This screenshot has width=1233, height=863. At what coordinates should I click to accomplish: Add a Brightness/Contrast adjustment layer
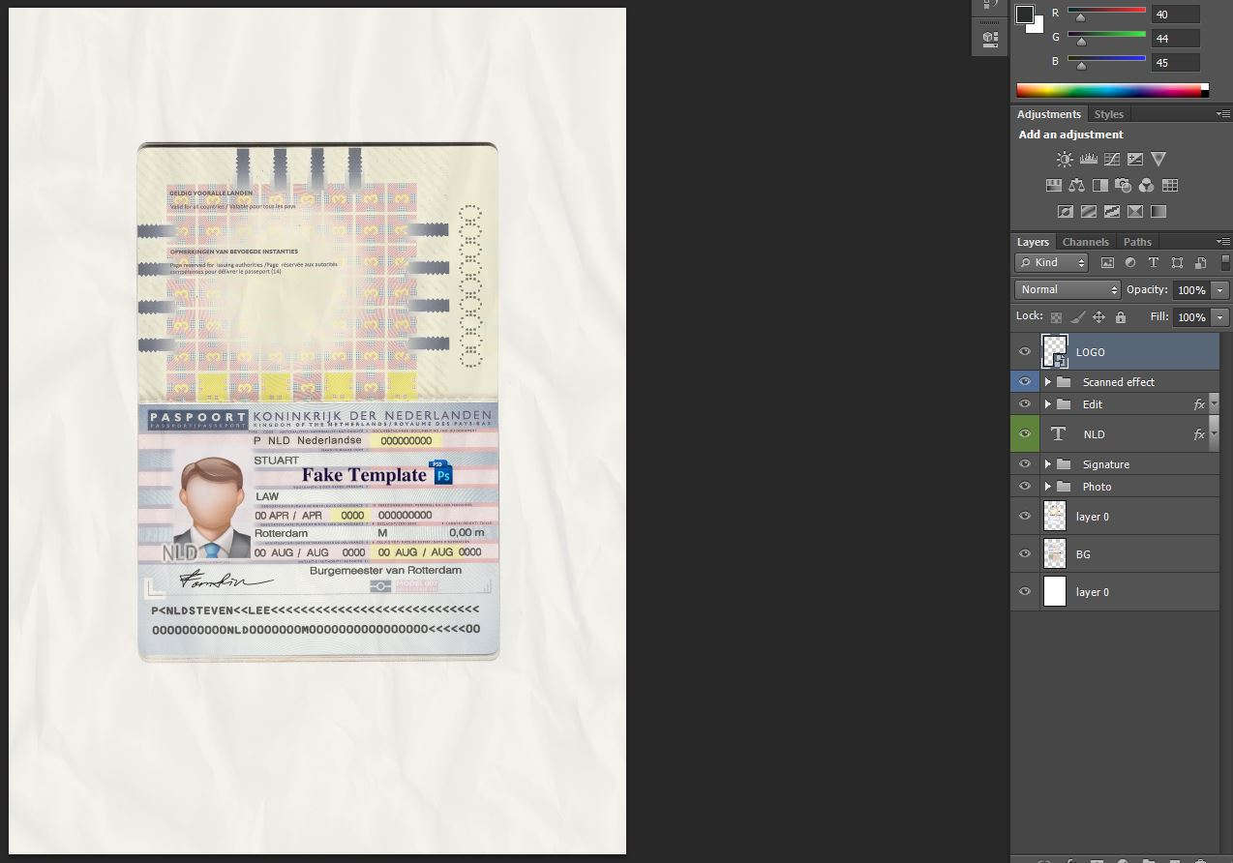[x=1065, y=159]
